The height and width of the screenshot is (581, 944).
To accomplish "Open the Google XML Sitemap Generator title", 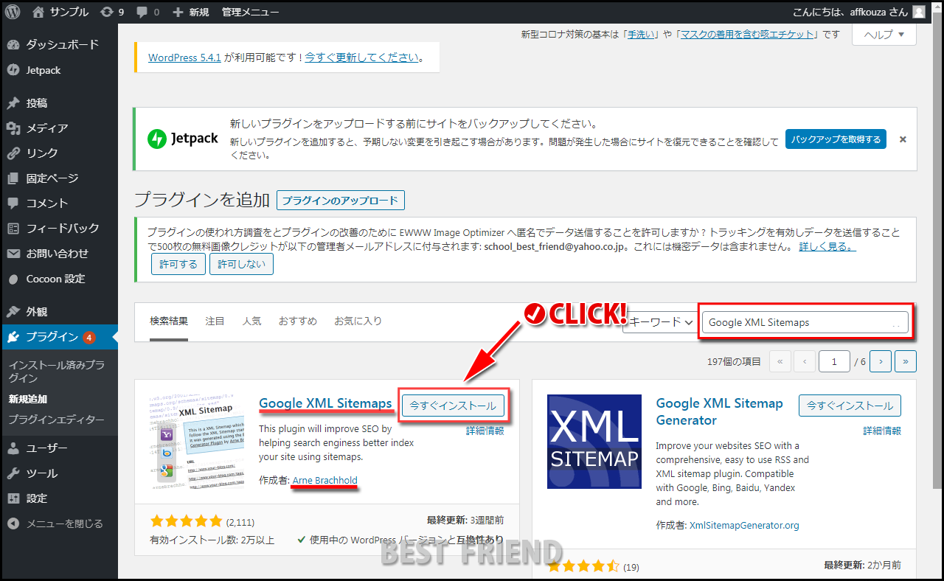I will (x=720, y=411).
